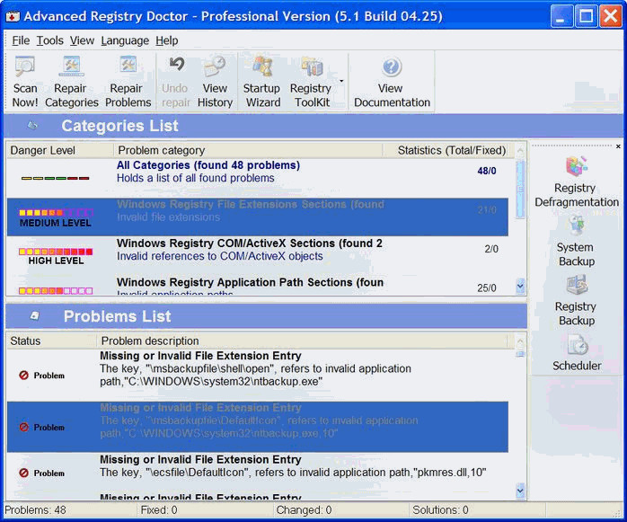Sort by Danger Level column header

[x=60, y=150]
